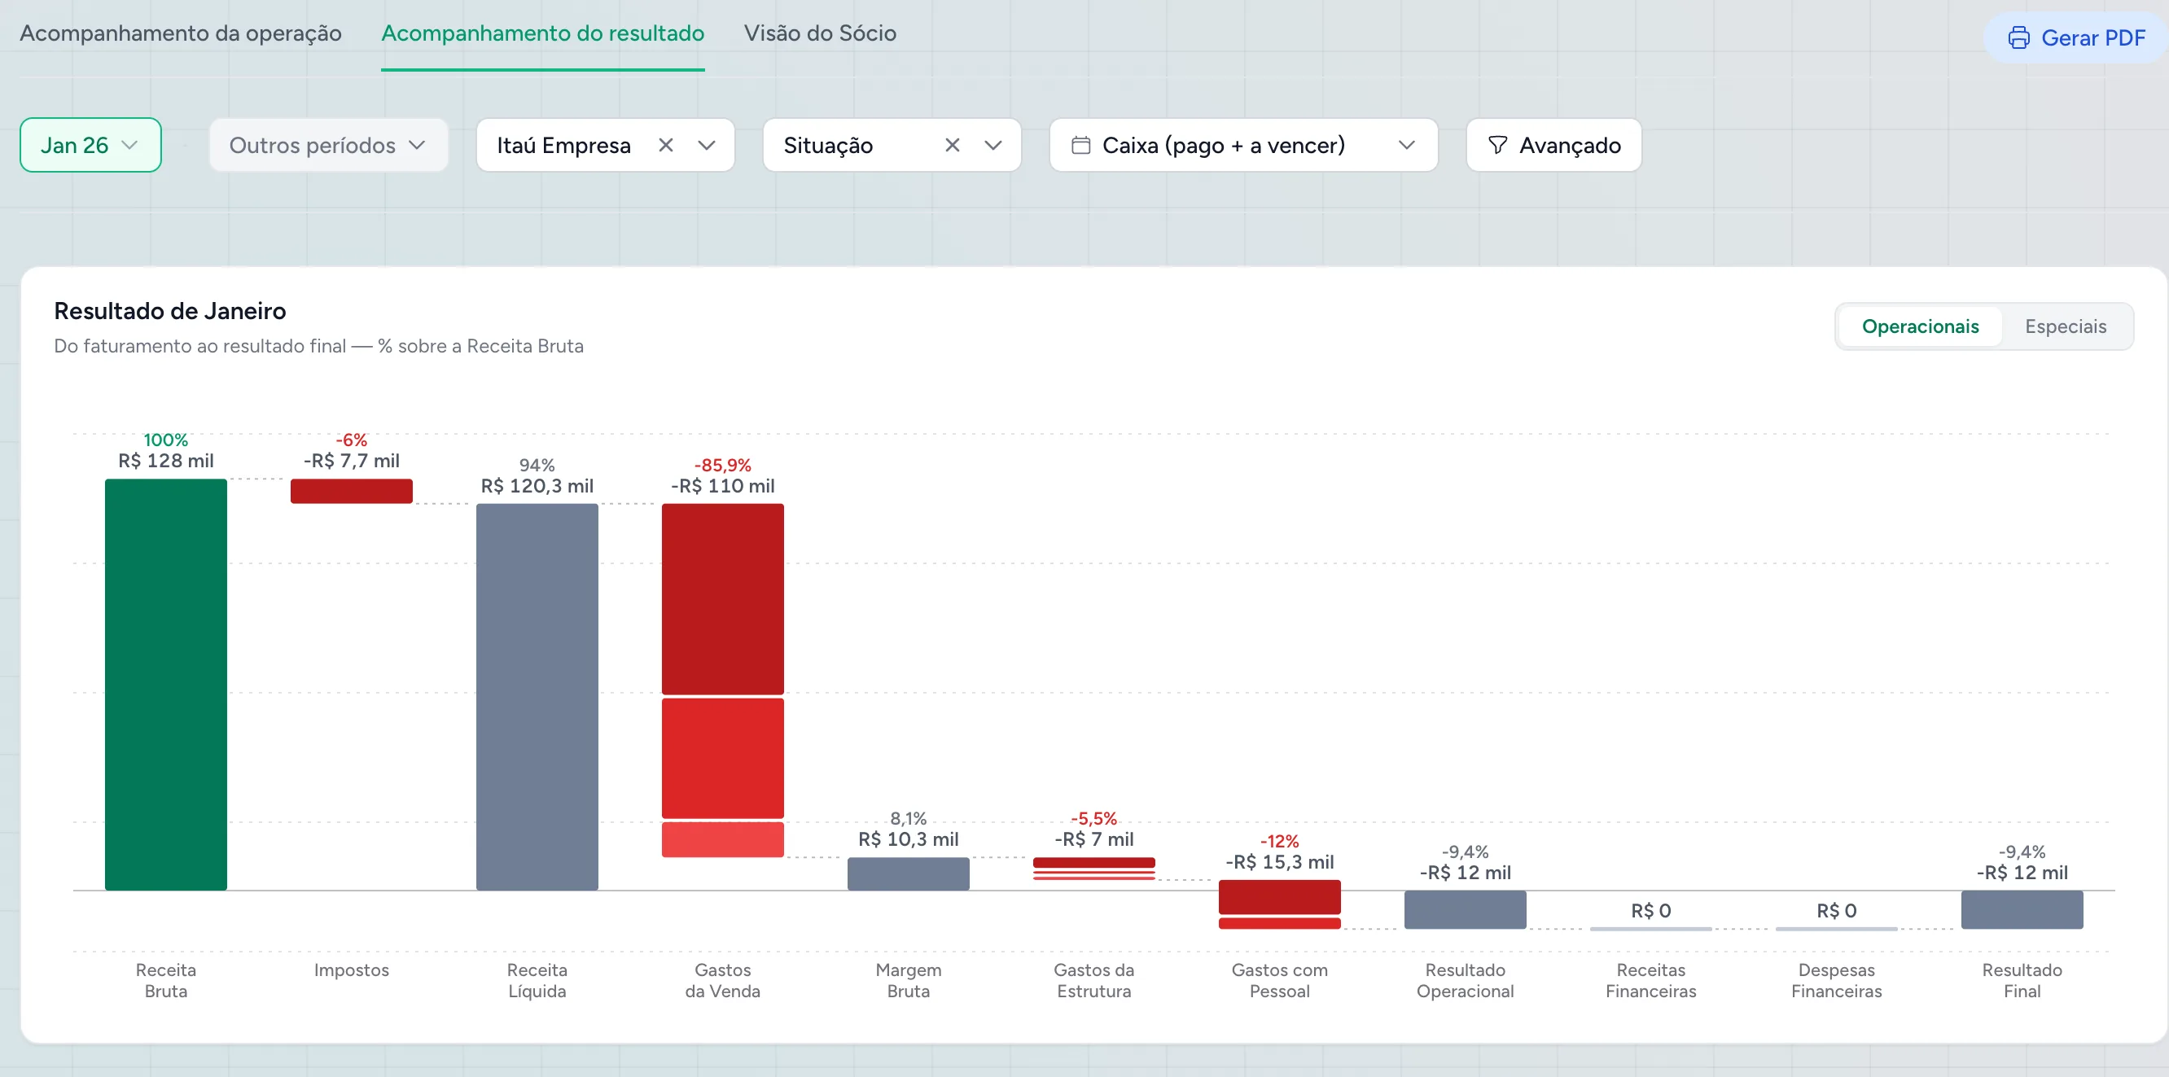Click the R$ 128 mil label
This screenshot has width=2169, height=1077.
pyautogui.click(x=166, y=461)
